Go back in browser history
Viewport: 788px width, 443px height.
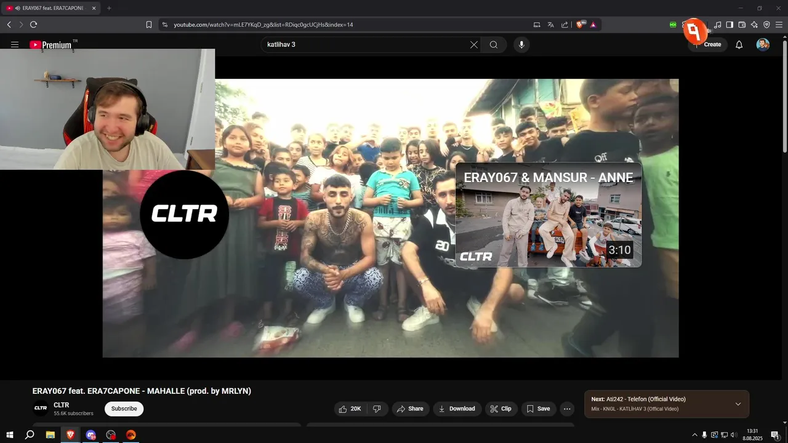point(9,25)
